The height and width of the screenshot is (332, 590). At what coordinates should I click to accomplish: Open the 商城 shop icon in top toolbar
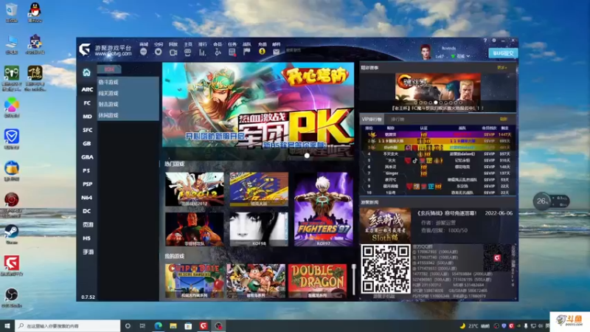point(143,52)
